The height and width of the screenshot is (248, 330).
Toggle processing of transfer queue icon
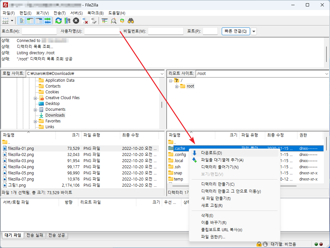click(x=67, y=21)
